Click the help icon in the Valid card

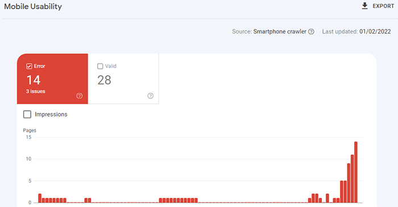tap(151, 96)
